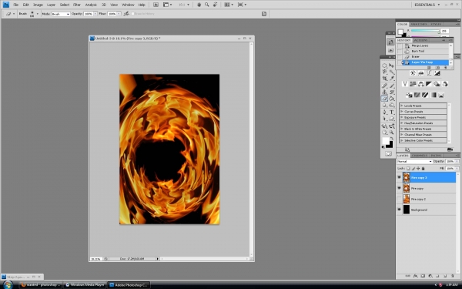
Task: Open the Window menu
Action: tap(128, 5)
